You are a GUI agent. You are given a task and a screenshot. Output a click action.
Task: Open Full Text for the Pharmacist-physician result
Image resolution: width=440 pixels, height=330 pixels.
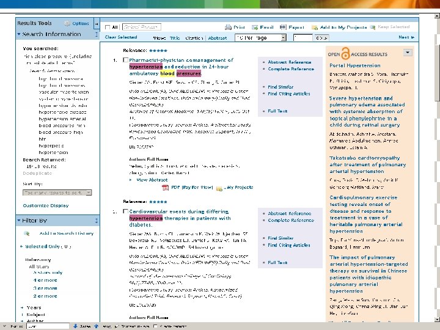(x=277, y=111)
